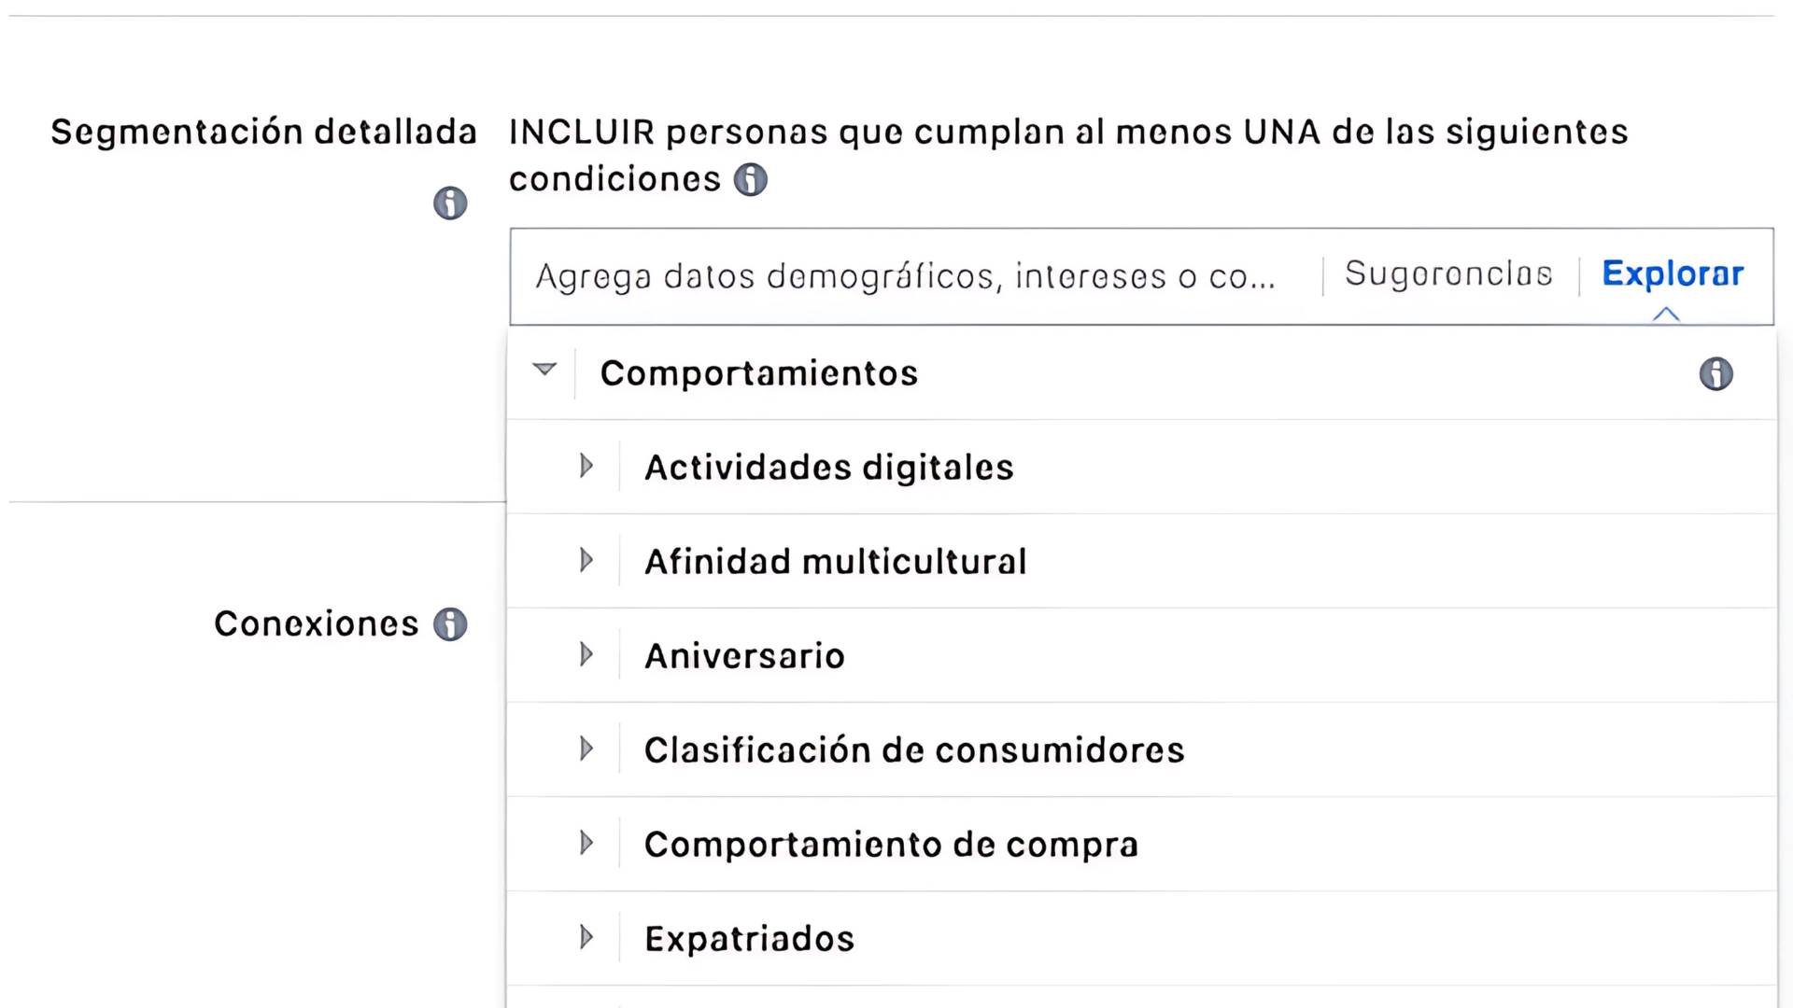Expand Comportamiento de compra arrow
1793x1008 pixels.
(x=586, y=843)
